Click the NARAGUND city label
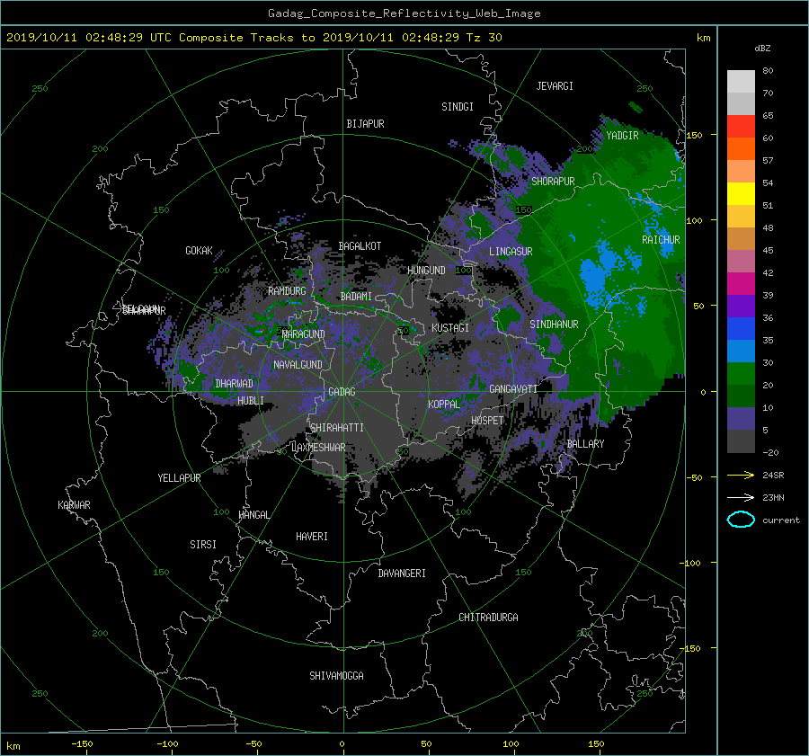This screenshot has height=756, width=809. [x=304, y=334]
